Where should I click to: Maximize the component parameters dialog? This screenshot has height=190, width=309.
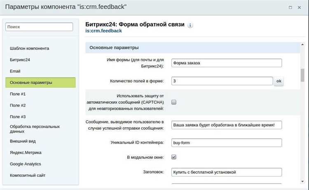click(x=290, y=7)
